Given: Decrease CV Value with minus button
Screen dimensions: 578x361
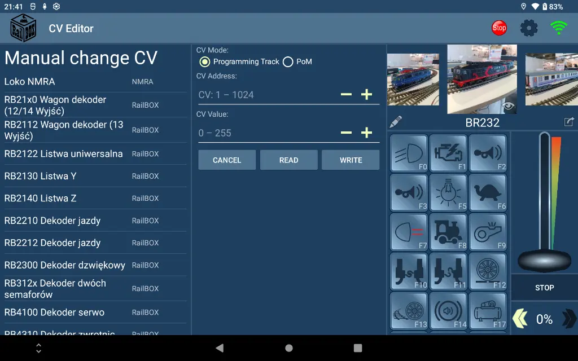Looking at the screenshot, I should 346,133.
